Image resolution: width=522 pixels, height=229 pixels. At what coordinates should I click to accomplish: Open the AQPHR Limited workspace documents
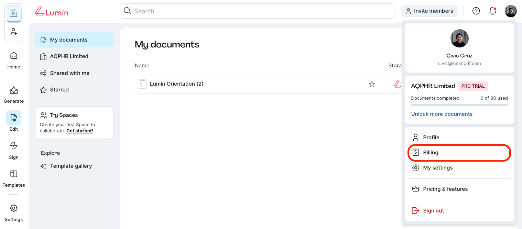[x=74, y=56]
